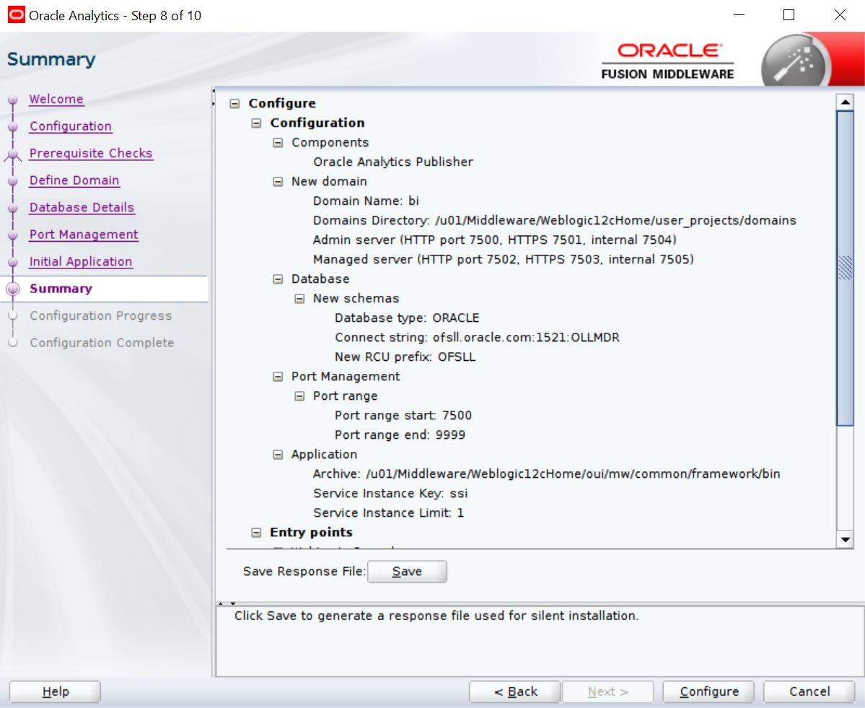Open the Initial Application step
The width and height of the screenshot is (865, 708).
[81, 261]
